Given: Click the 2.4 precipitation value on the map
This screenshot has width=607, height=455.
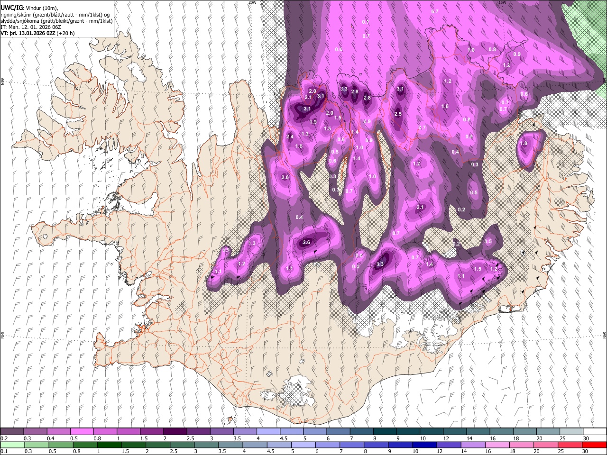Looking at the screenshot, I should tap(290, 137).
